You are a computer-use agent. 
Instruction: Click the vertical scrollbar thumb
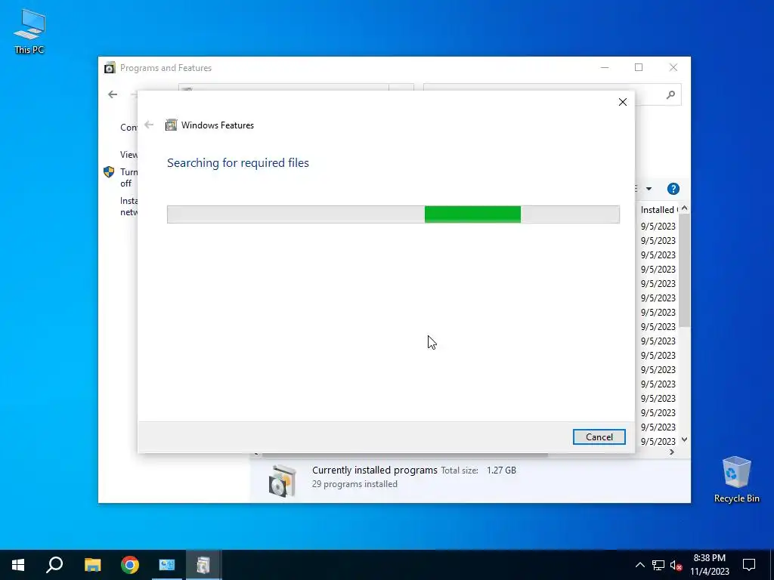tap(684, 270)
